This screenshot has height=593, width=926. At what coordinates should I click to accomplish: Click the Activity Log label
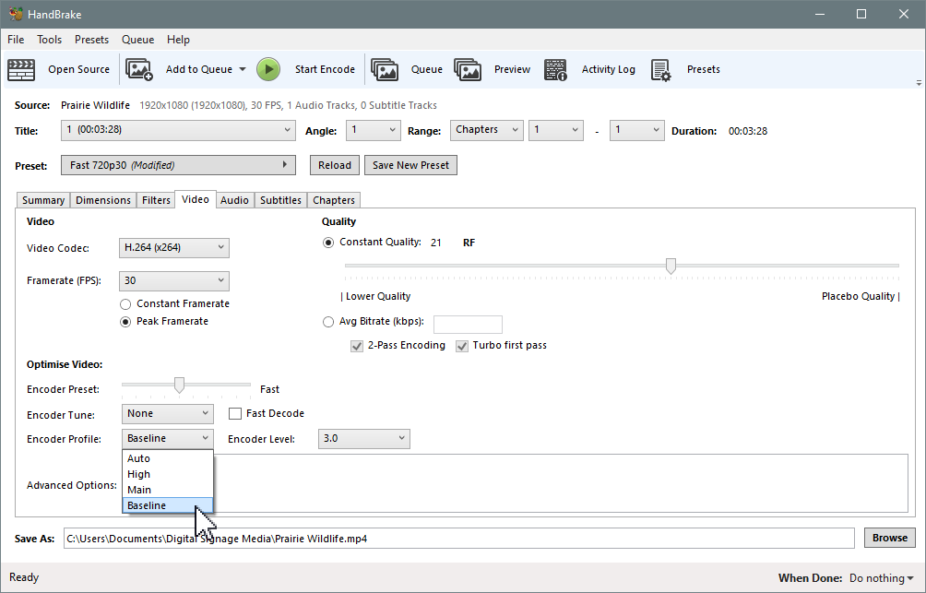[x=609, y=70]
